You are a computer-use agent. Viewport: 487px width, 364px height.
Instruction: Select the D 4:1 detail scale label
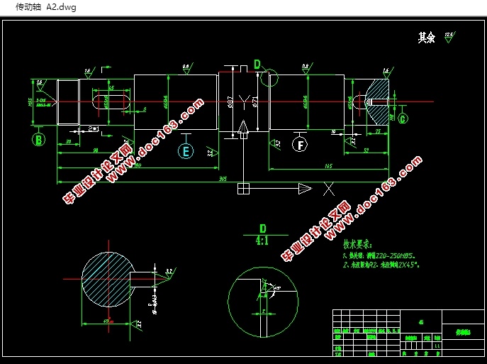(x=262, y=235)
